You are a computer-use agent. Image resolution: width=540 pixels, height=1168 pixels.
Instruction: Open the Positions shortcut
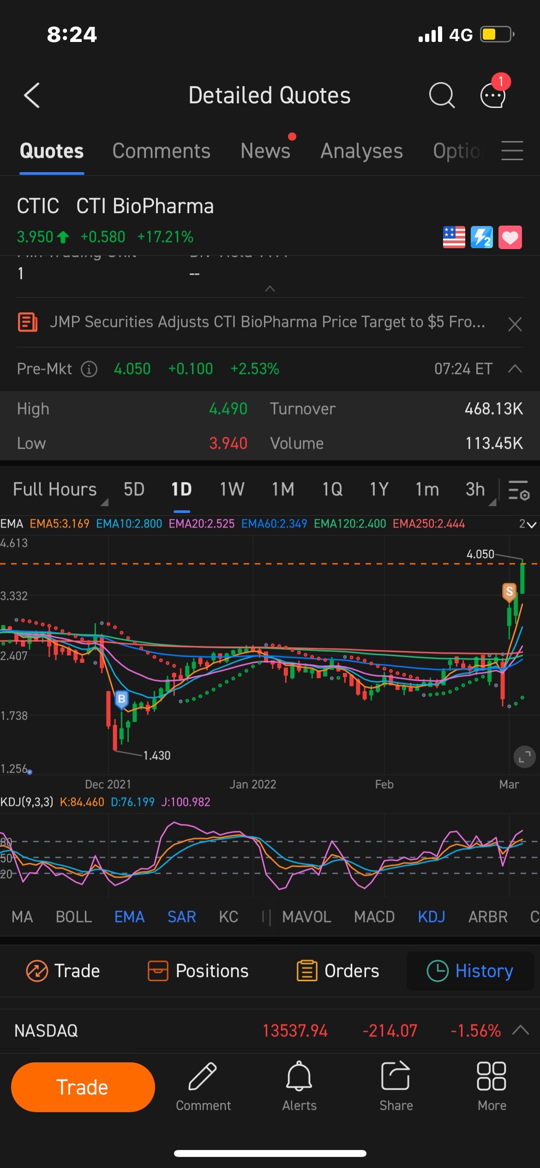point(198,971)
